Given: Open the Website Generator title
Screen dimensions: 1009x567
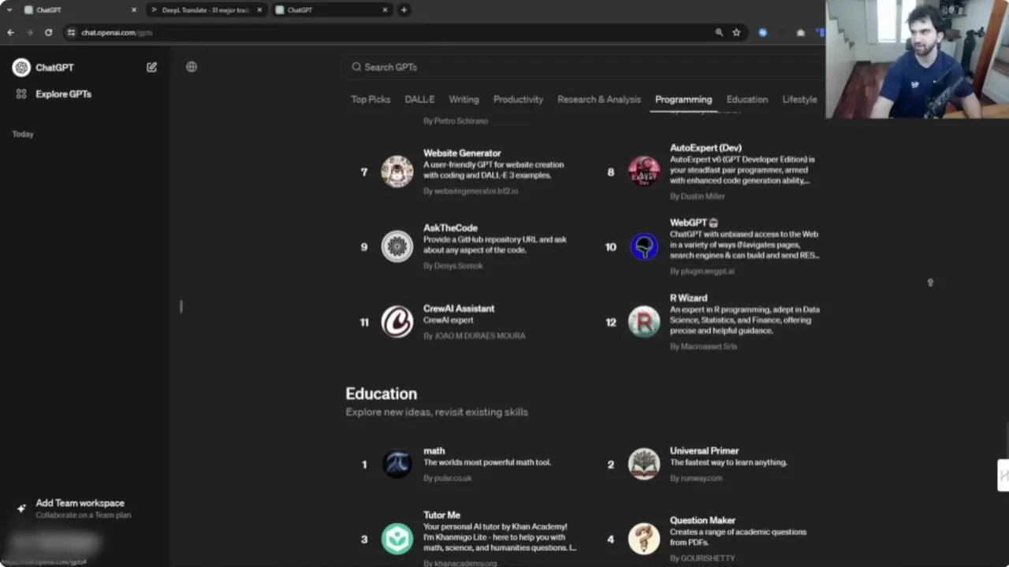Looking at the screenshot, I should point(462,153).
